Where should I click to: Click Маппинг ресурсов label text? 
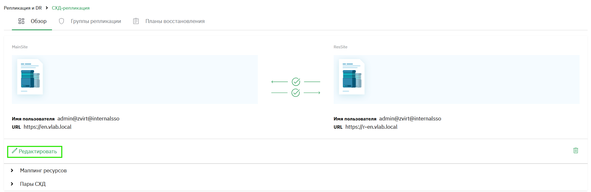point(43,171)
